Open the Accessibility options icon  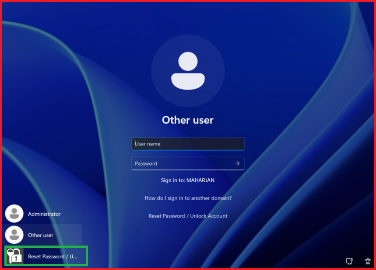pyautogui.click(x=368, y=261)
